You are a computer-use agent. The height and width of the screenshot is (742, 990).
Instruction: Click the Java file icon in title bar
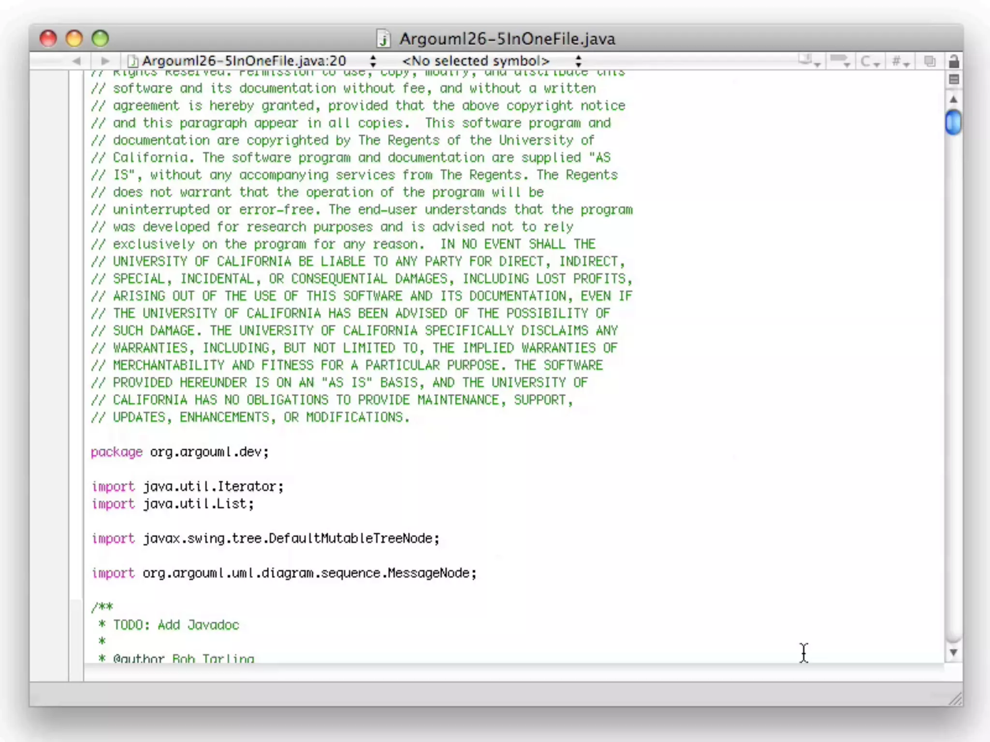383,39
